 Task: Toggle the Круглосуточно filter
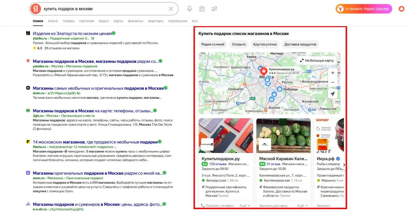click(265, 44)
